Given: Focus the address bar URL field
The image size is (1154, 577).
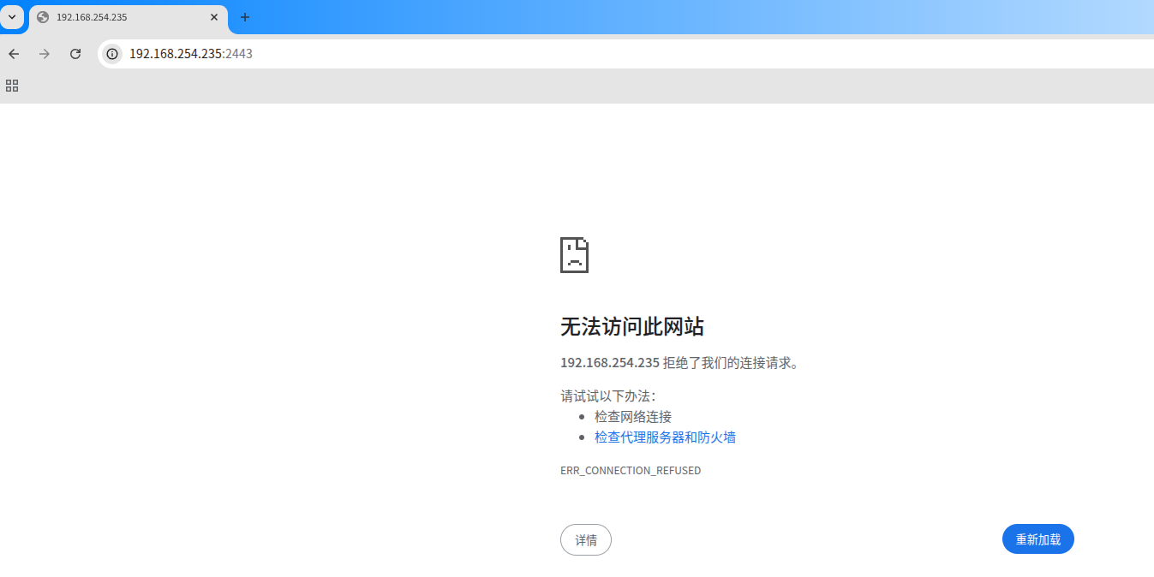Looking at the screenshot, I should point(625,54).
